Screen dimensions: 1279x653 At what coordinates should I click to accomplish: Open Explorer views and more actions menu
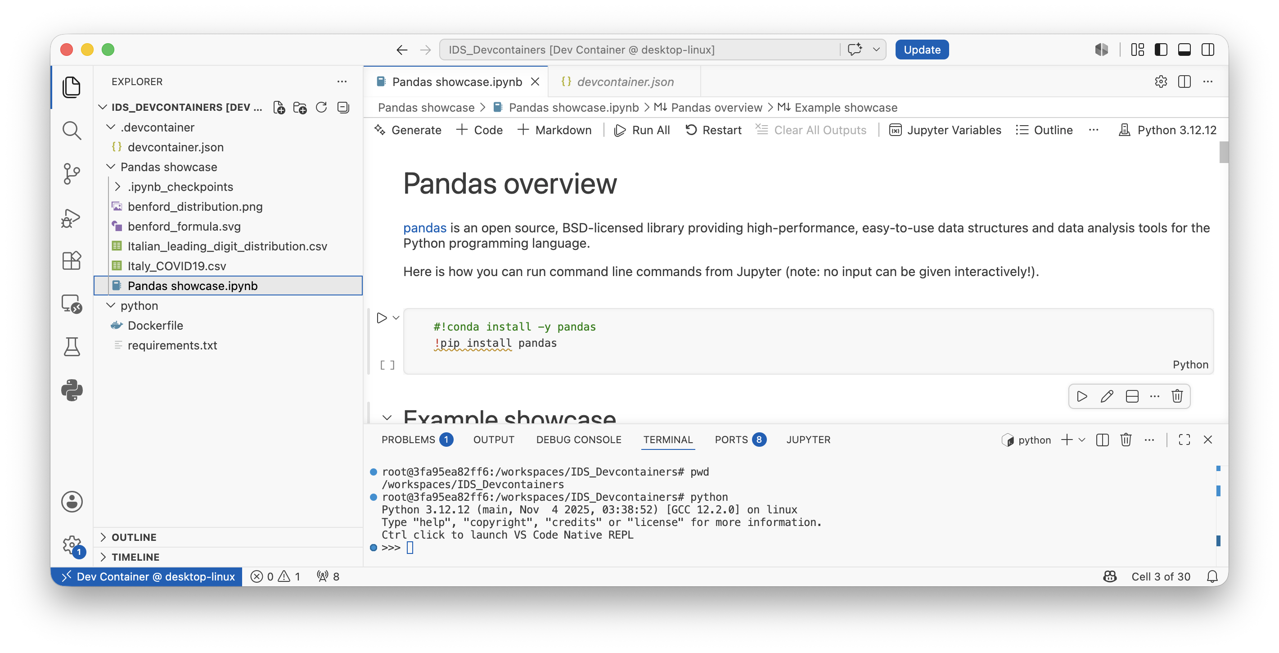(342, 82)
